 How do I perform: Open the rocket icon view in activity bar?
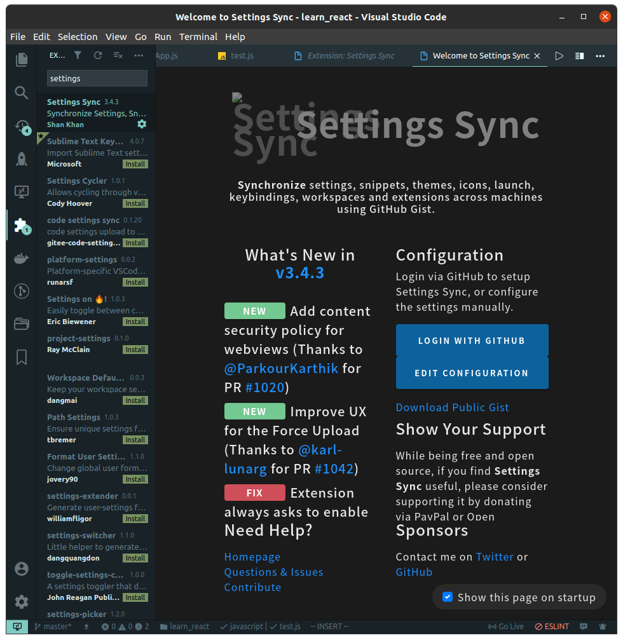point(21,159)
